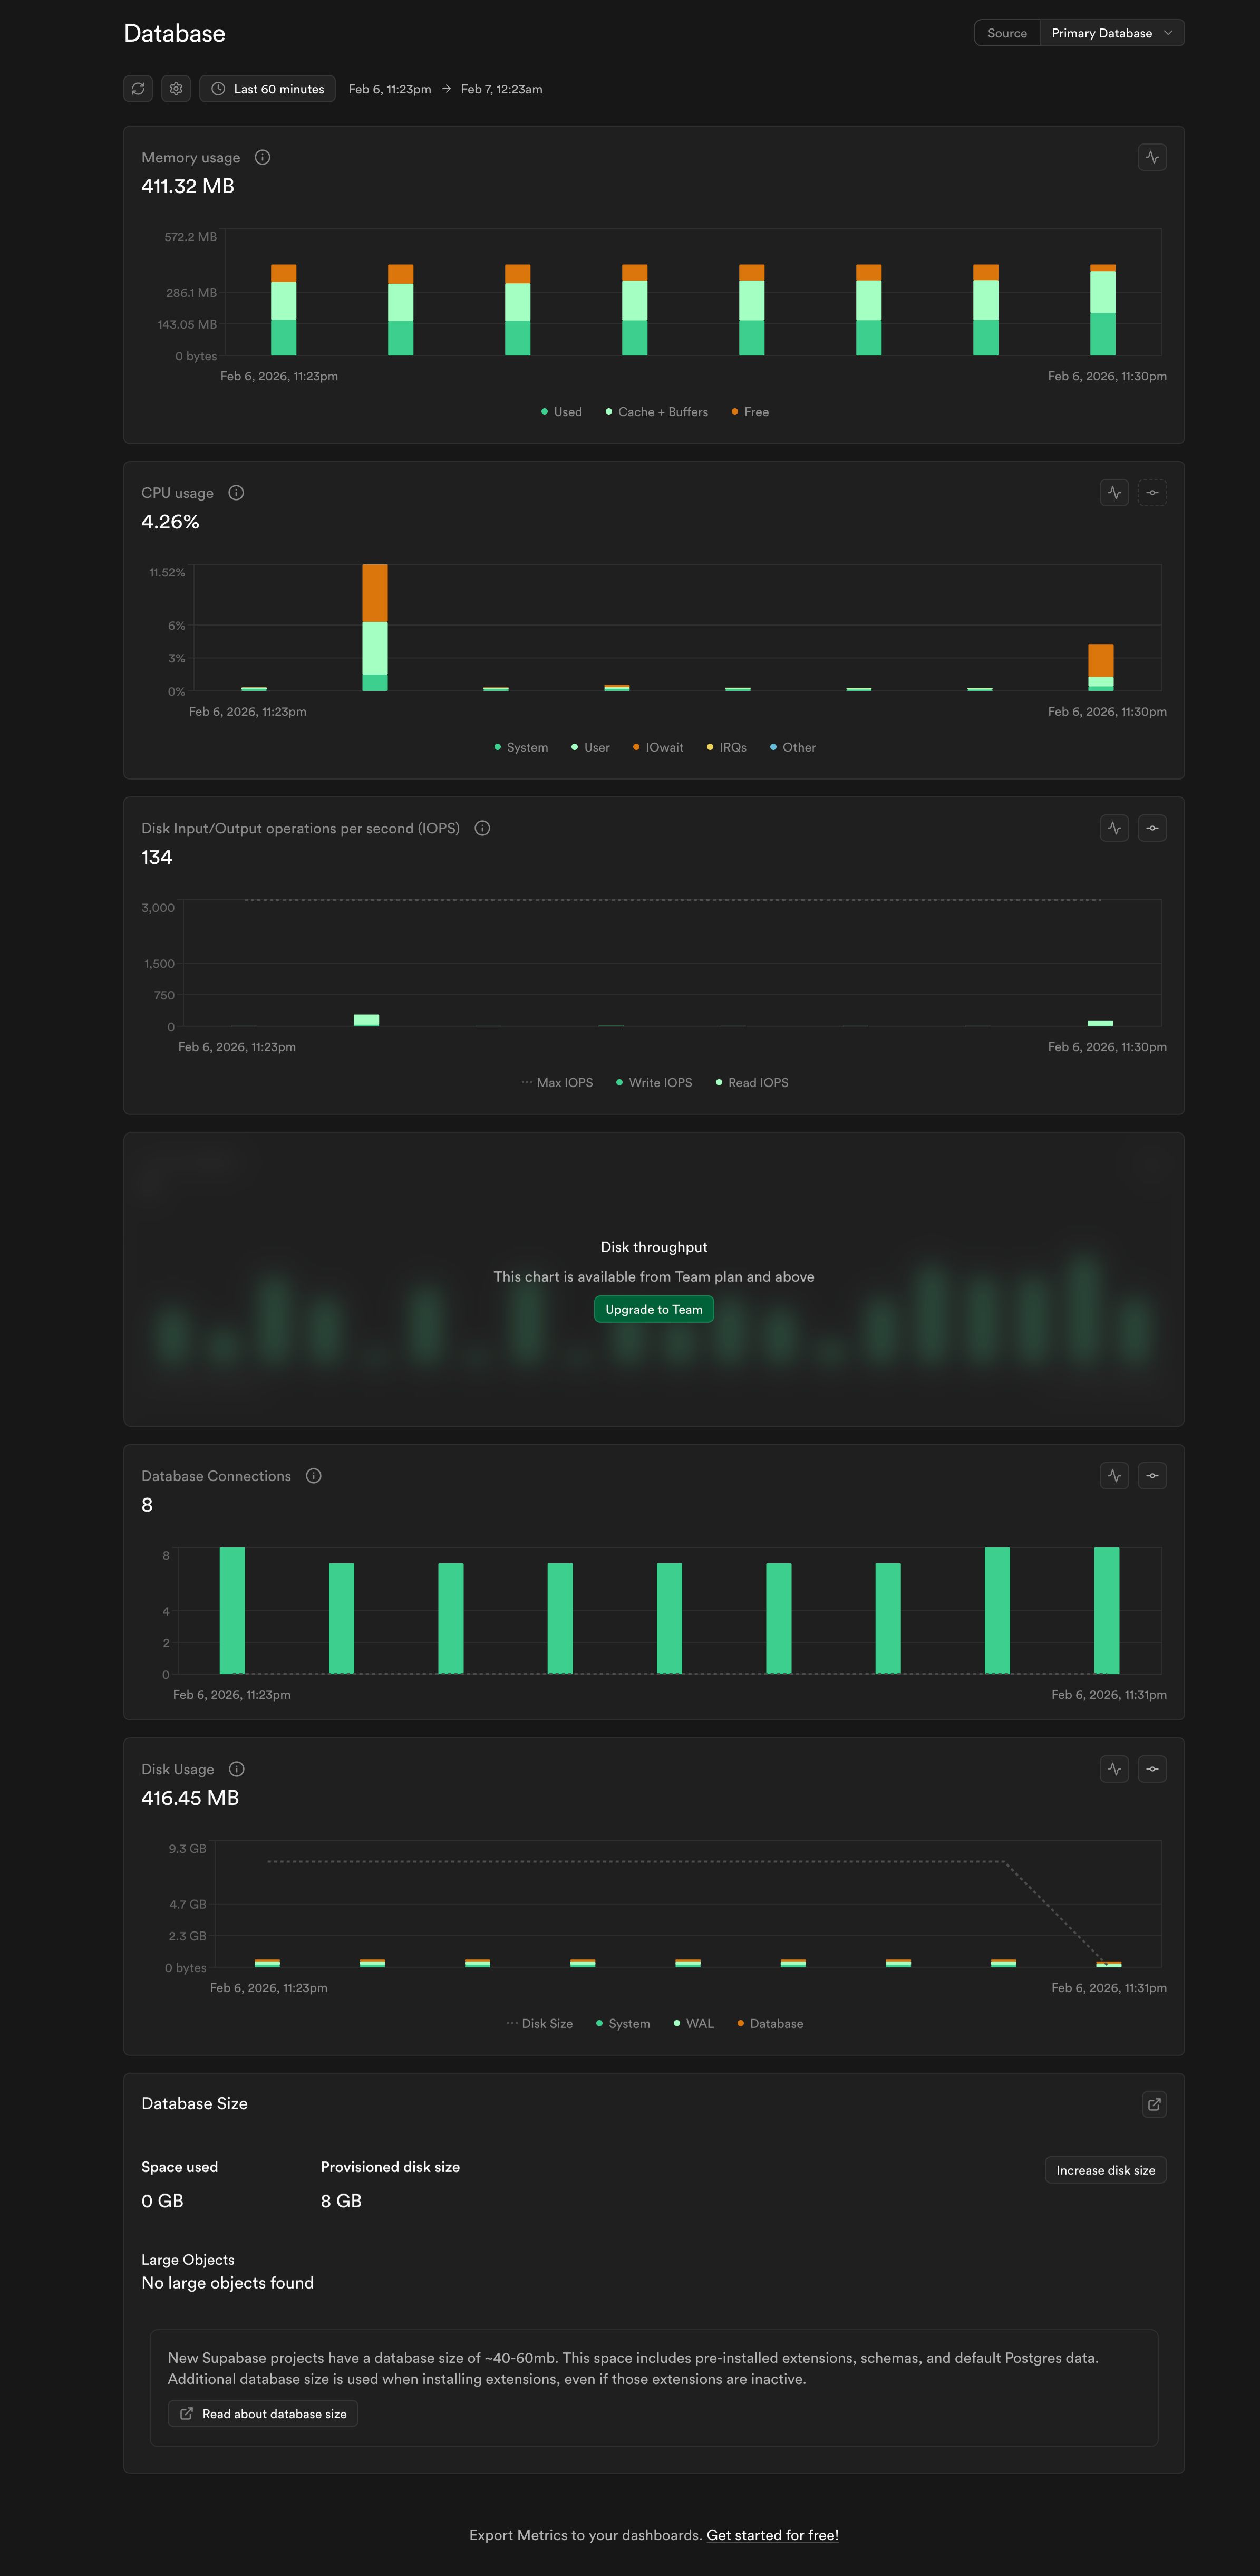
Task: Open Database Size external link icon
Action: tap(1153, 2104)
